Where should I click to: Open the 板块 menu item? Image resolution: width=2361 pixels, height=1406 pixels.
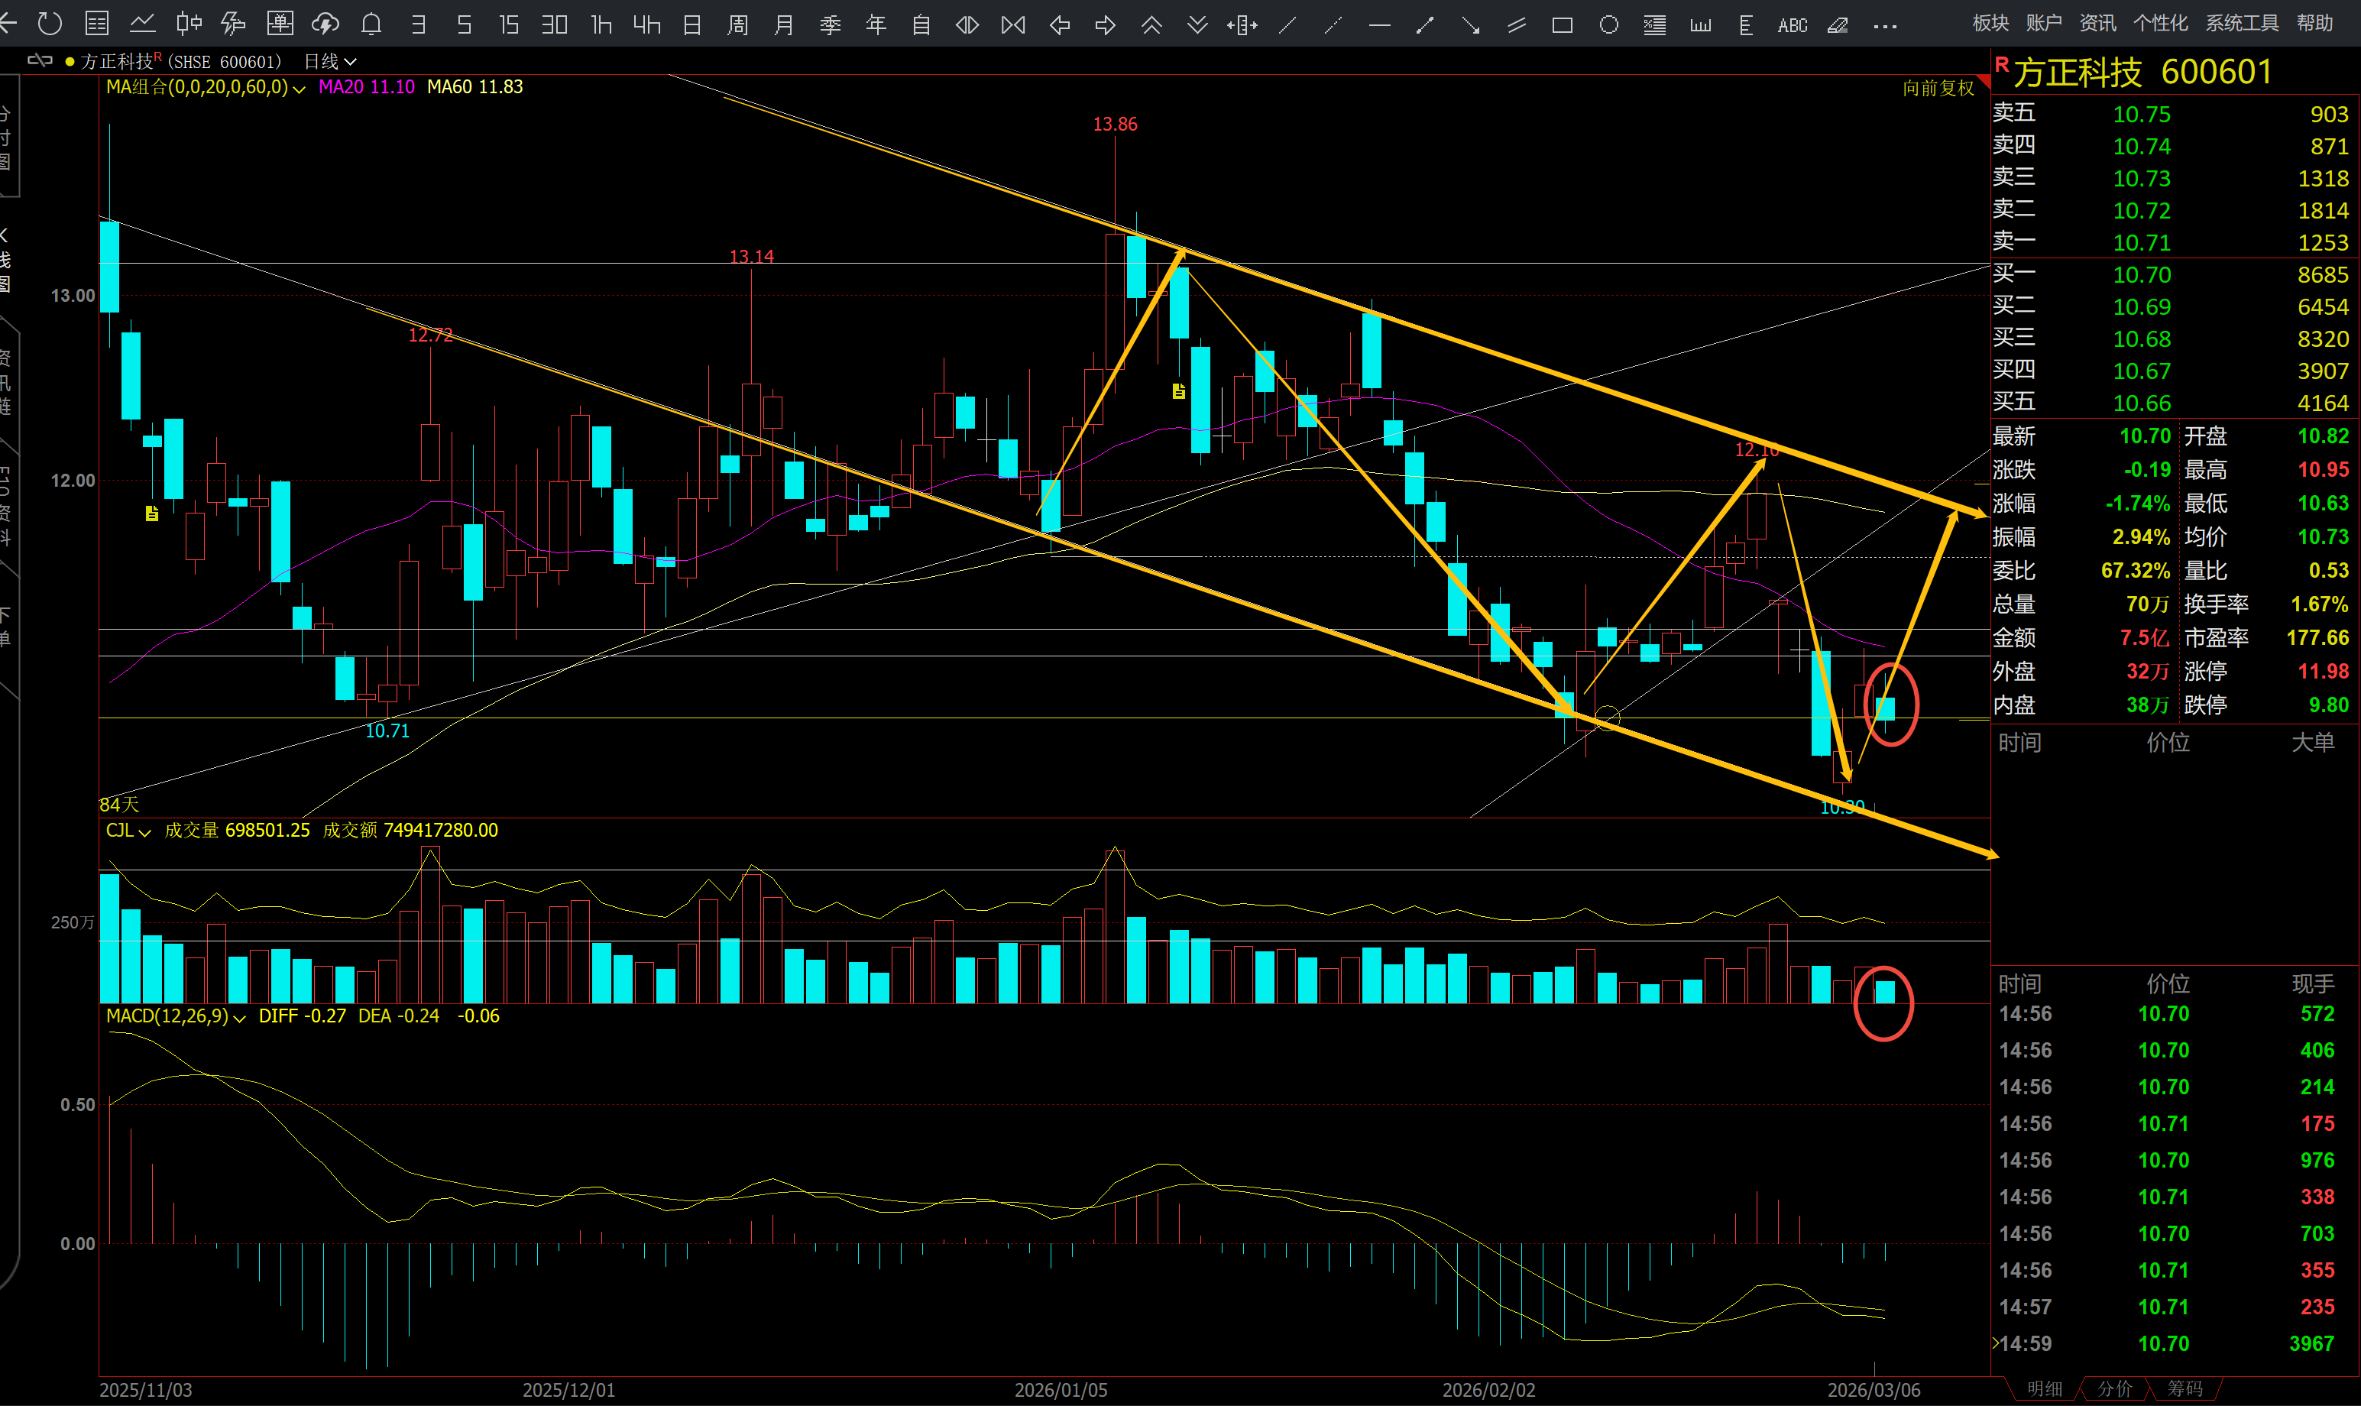pyautogui.click(x=1990, y=23)
